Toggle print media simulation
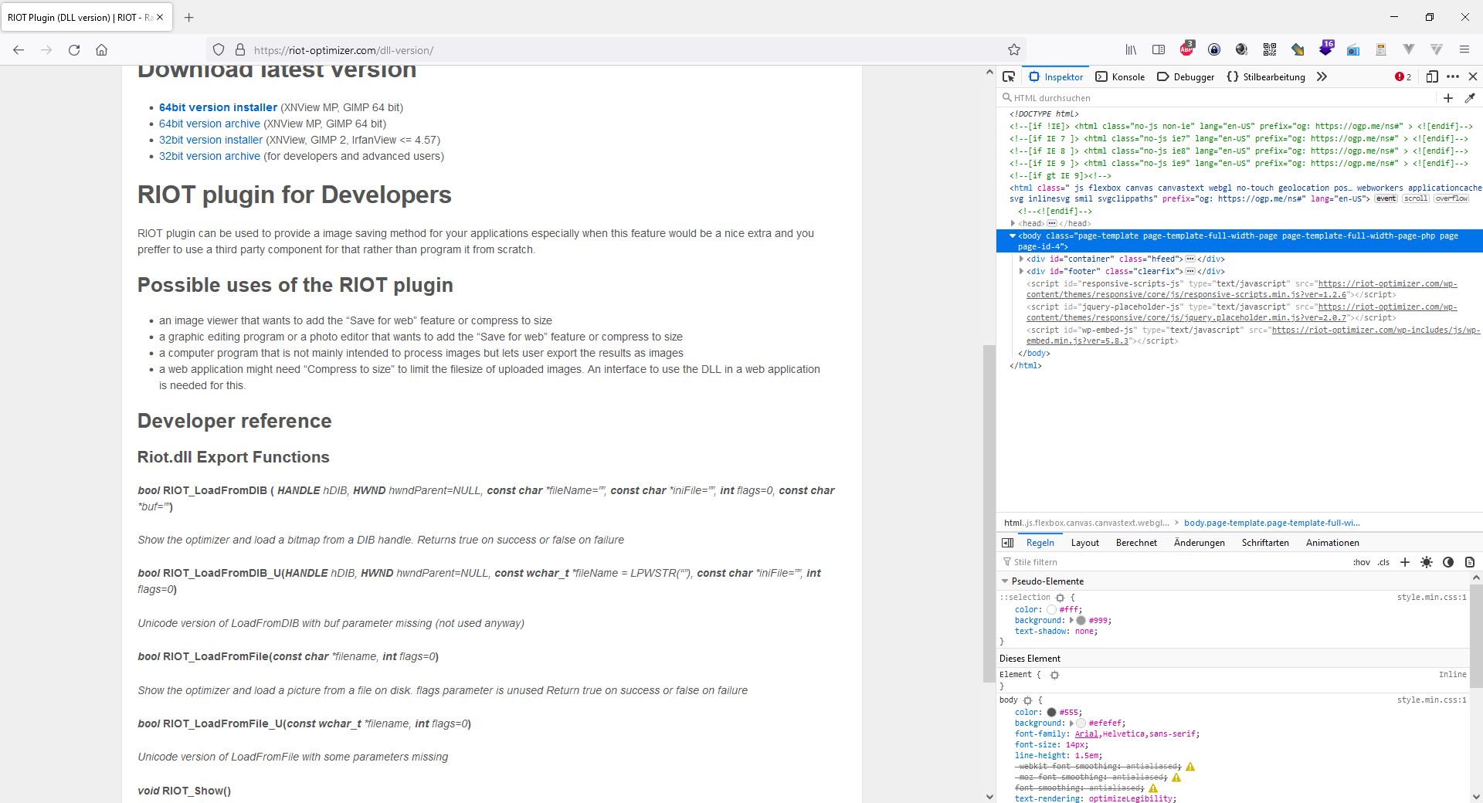Viewport: 1483px width, 803px height. point(1470,562)
